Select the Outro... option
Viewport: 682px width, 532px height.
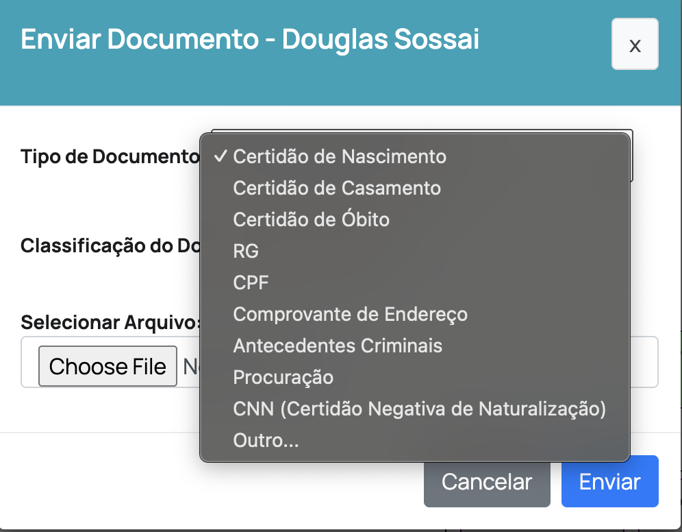(x=266, y=440)
